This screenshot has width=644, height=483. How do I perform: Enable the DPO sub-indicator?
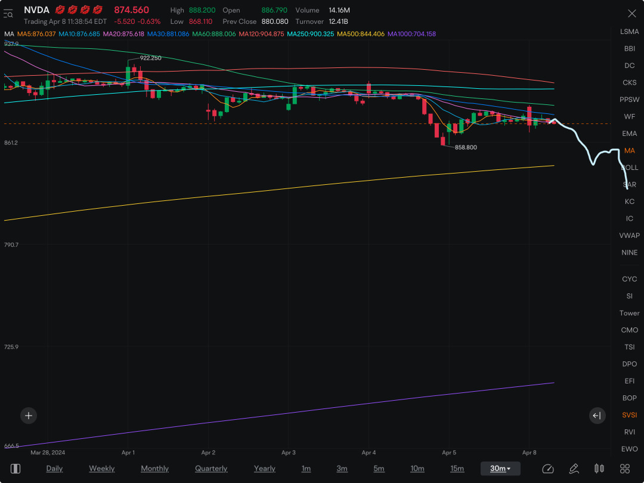click(x=629, y=364)
